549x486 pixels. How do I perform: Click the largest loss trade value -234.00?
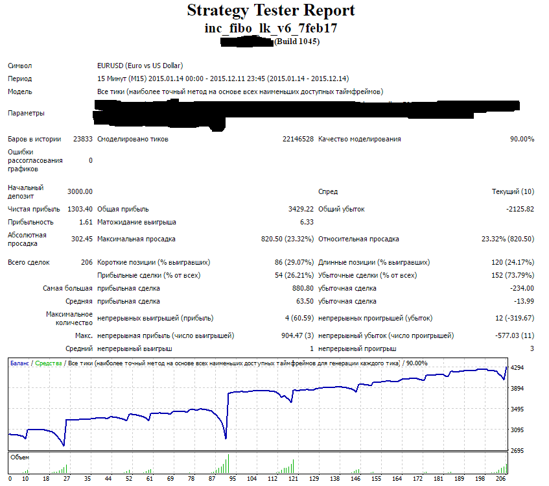pyautogui.click(x=522, y=288)
